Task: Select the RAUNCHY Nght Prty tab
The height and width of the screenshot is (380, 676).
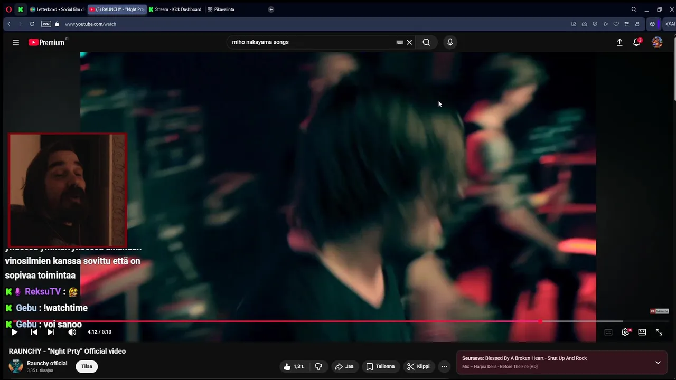Action: pyautogui.click(x=117, y=9)
